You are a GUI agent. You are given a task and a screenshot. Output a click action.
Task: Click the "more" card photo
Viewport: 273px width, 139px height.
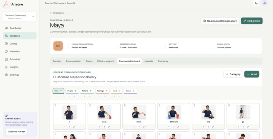(139, 112)
